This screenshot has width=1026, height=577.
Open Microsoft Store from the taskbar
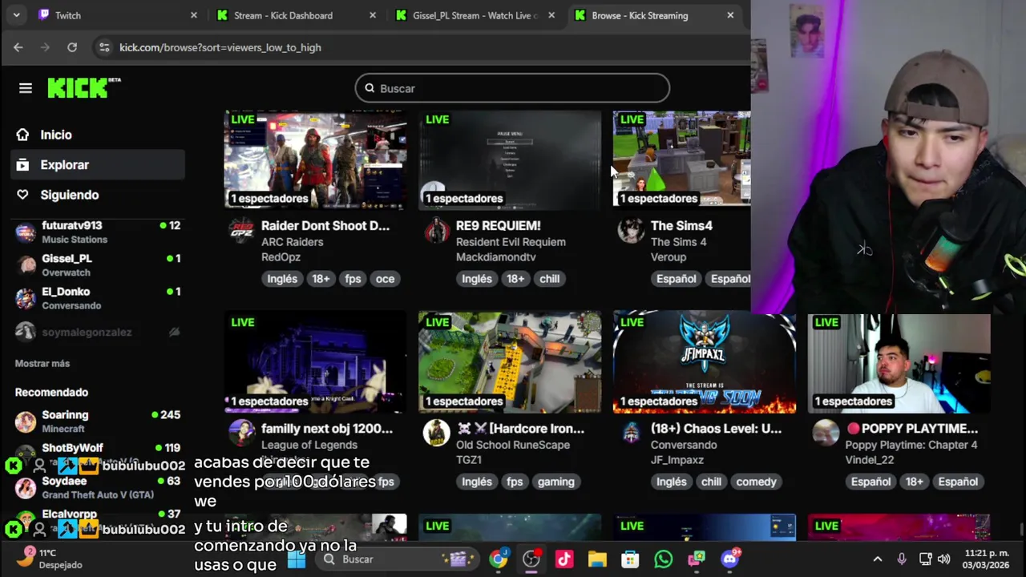click(630, 559)
